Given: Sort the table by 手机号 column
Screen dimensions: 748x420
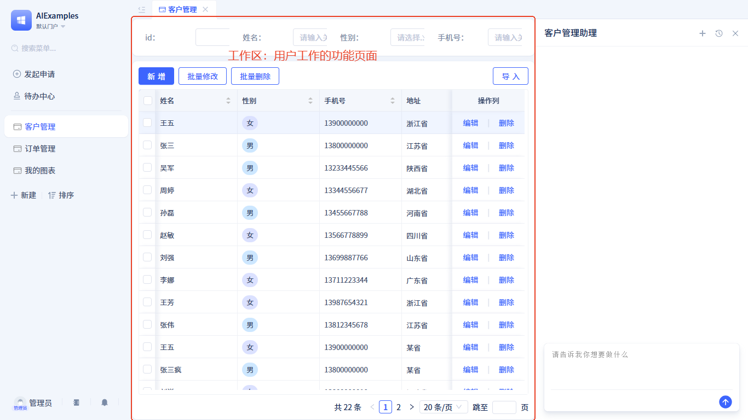Looking at the screenshot, I should click(x=393, y=101).
